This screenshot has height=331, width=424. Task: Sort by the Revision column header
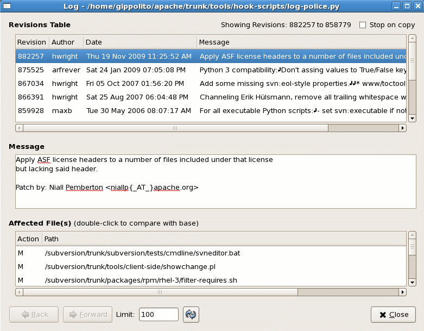[32, 42]
